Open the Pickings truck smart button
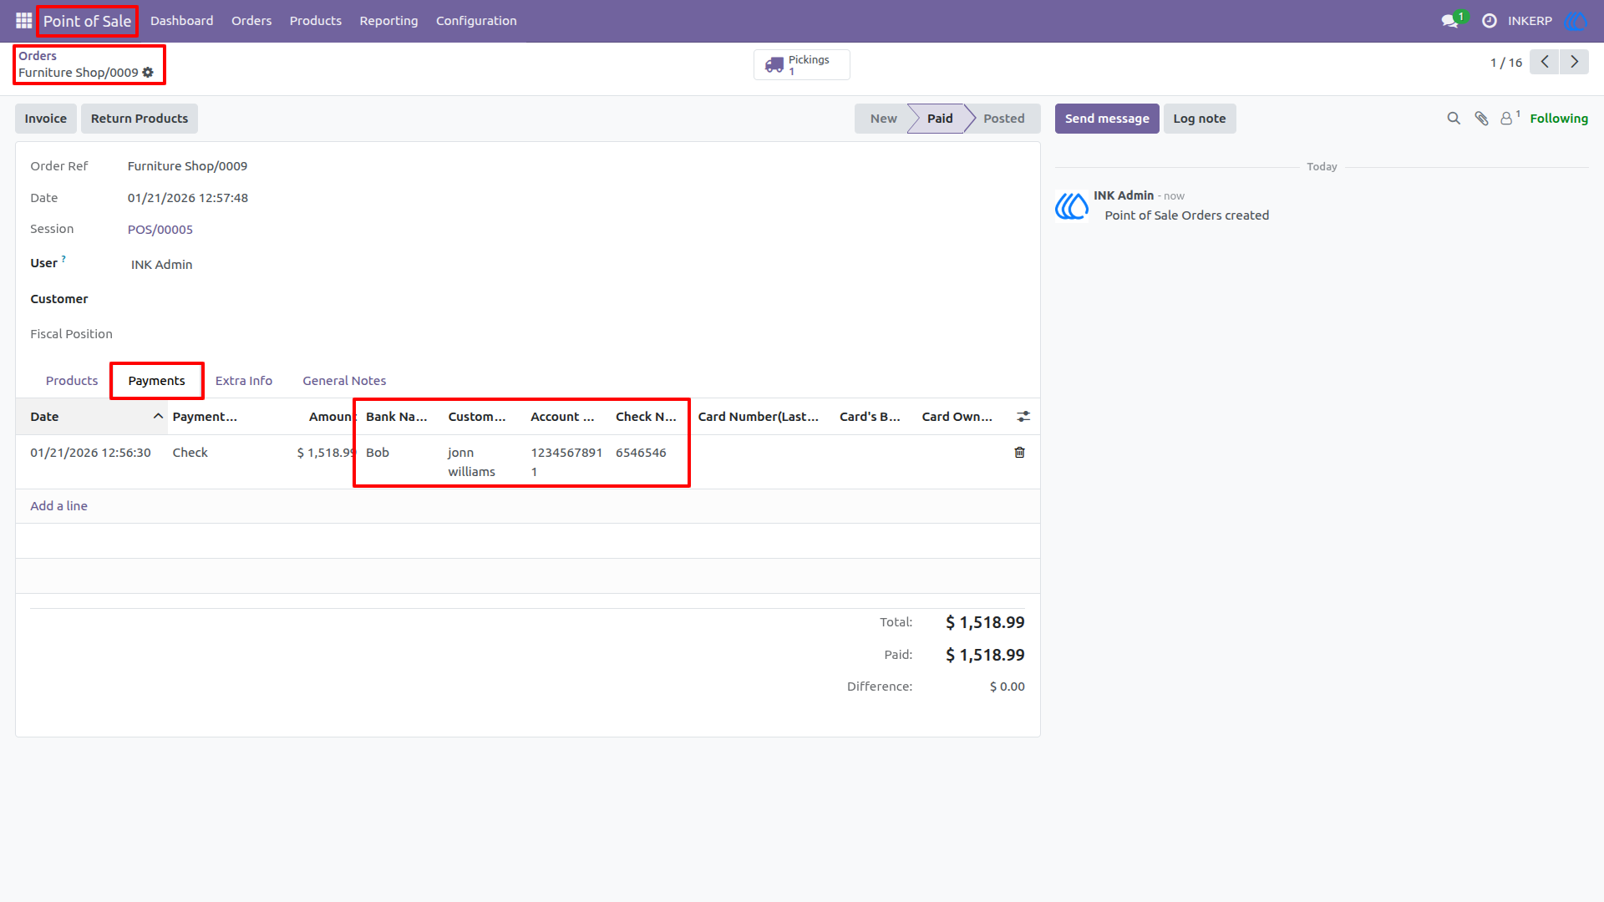This screenshot has width=1604, height=902. [x=801, y=64]
